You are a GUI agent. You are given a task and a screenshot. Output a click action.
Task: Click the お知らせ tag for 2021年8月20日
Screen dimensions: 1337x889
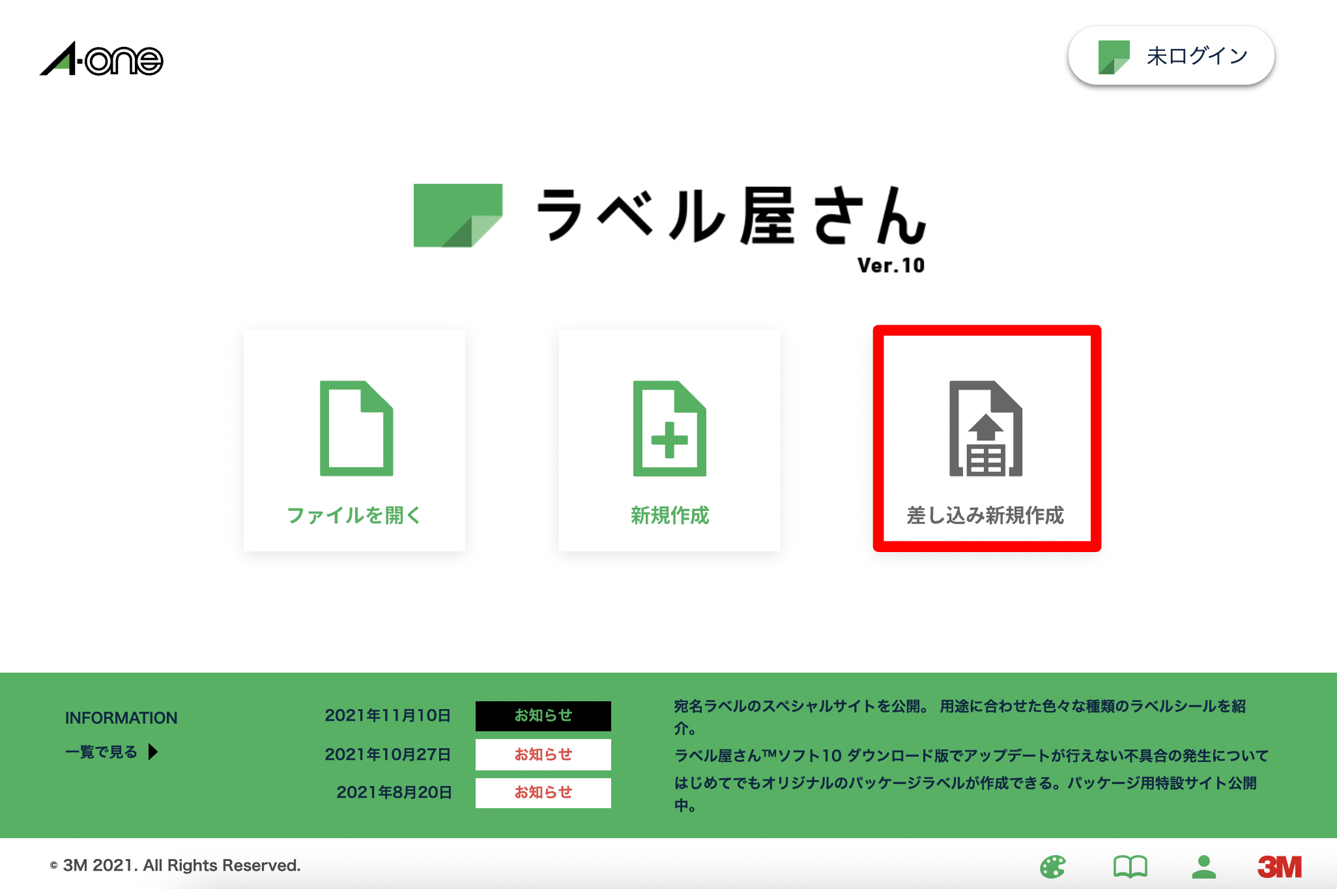point(543,793)
